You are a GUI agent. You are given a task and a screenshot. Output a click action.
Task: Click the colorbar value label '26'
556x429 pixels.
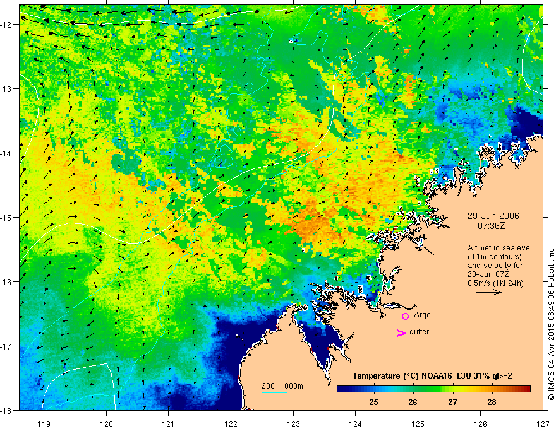tap(413, 403)
